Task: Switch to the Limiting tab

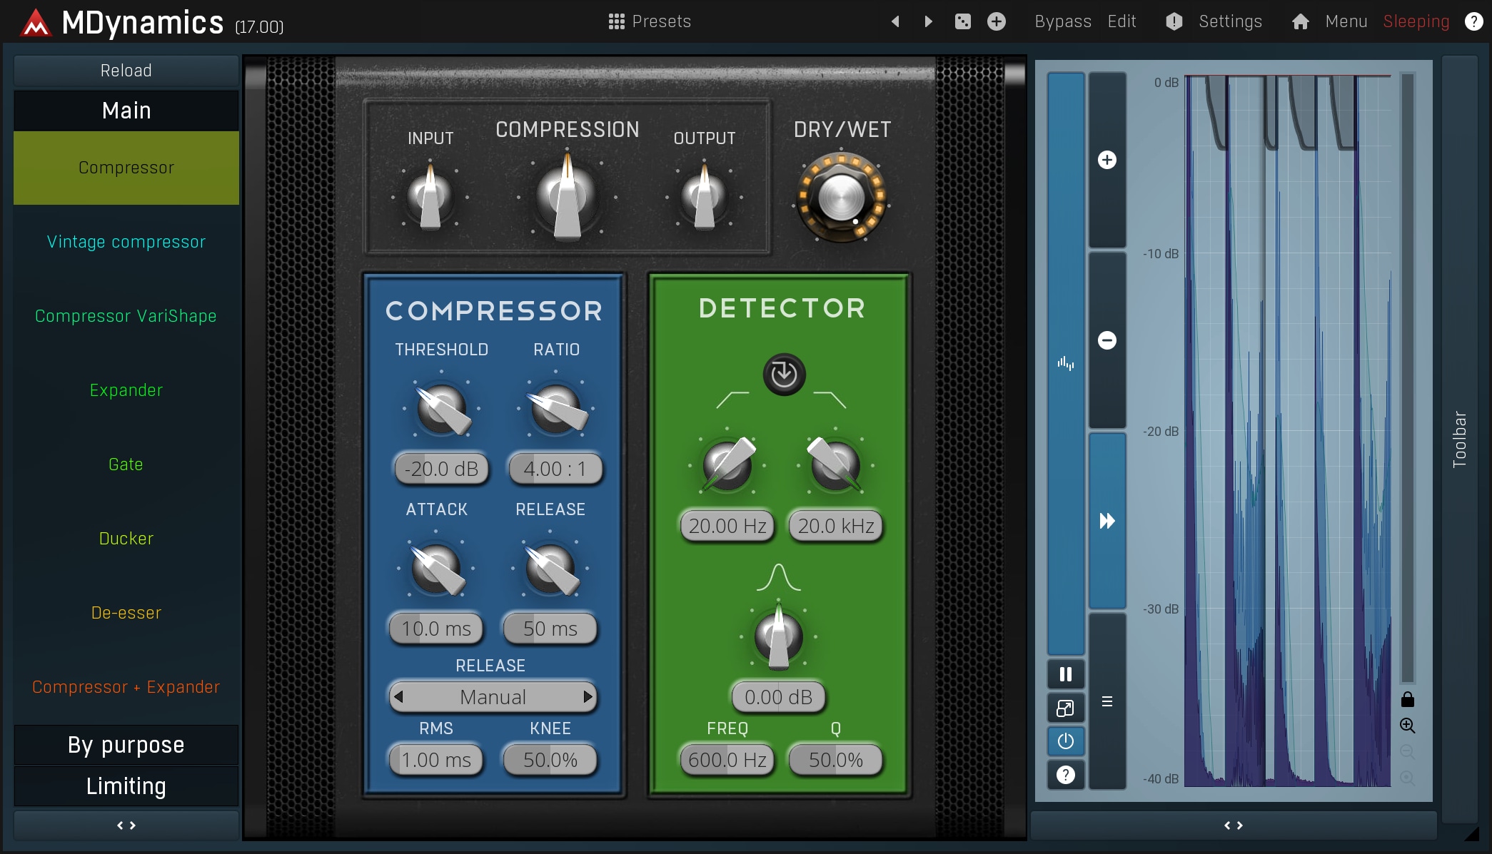Action: click(x=126, y=786)
